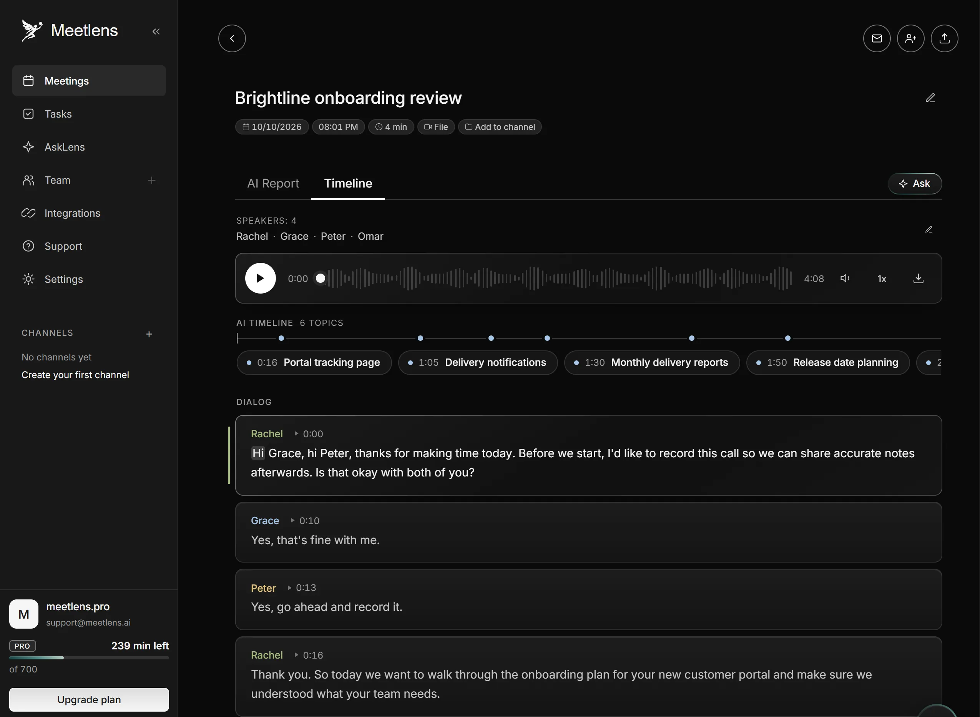Screen dimensions: 980x717
Task: Open AskLens in the sidebar
Action: (89, 147)
